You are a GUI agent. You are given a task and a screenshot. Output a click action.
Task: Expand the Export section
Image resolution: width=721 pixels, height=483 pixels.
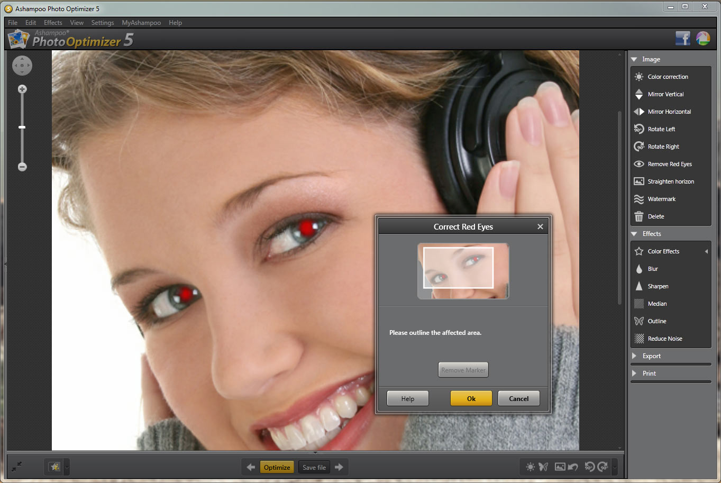tap(634, 356)
